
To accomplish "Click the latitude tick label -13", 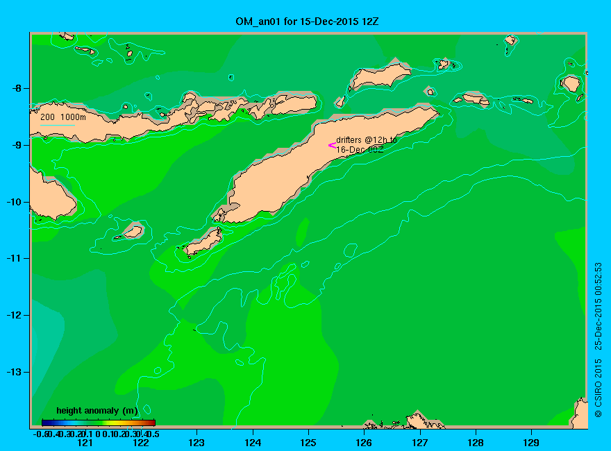I will click(x=14, y=372).
